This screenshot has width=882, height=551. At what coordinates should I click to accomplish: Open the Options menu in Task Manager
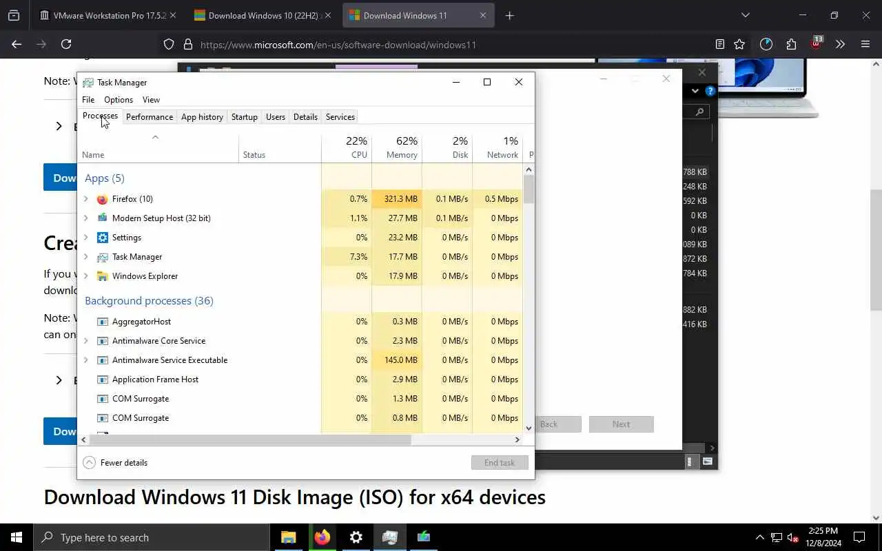119,100
